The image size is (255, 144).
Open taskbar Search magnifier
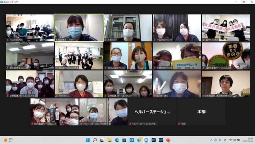pyautogui.click(x=95, y=140)
